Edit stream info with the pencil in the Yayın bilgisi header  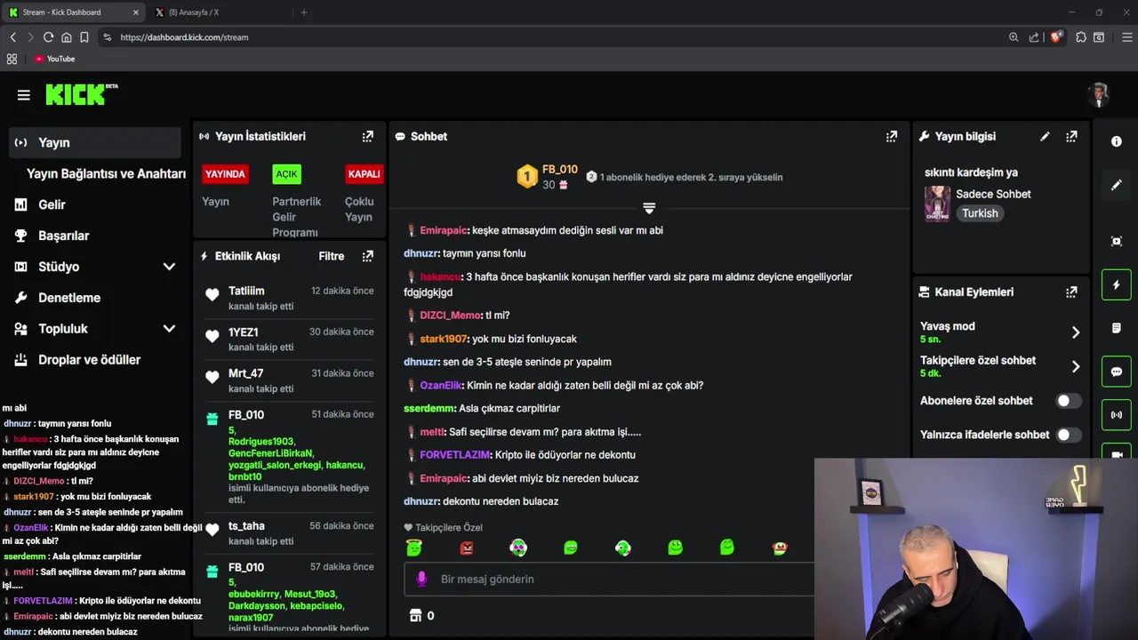[x=1045, y=136]
